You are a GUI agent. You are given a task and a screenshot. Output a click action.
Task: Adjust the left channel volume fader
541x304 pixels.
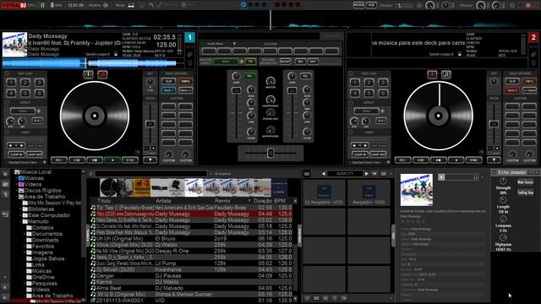pyautogui.click(x=237, y=90)
